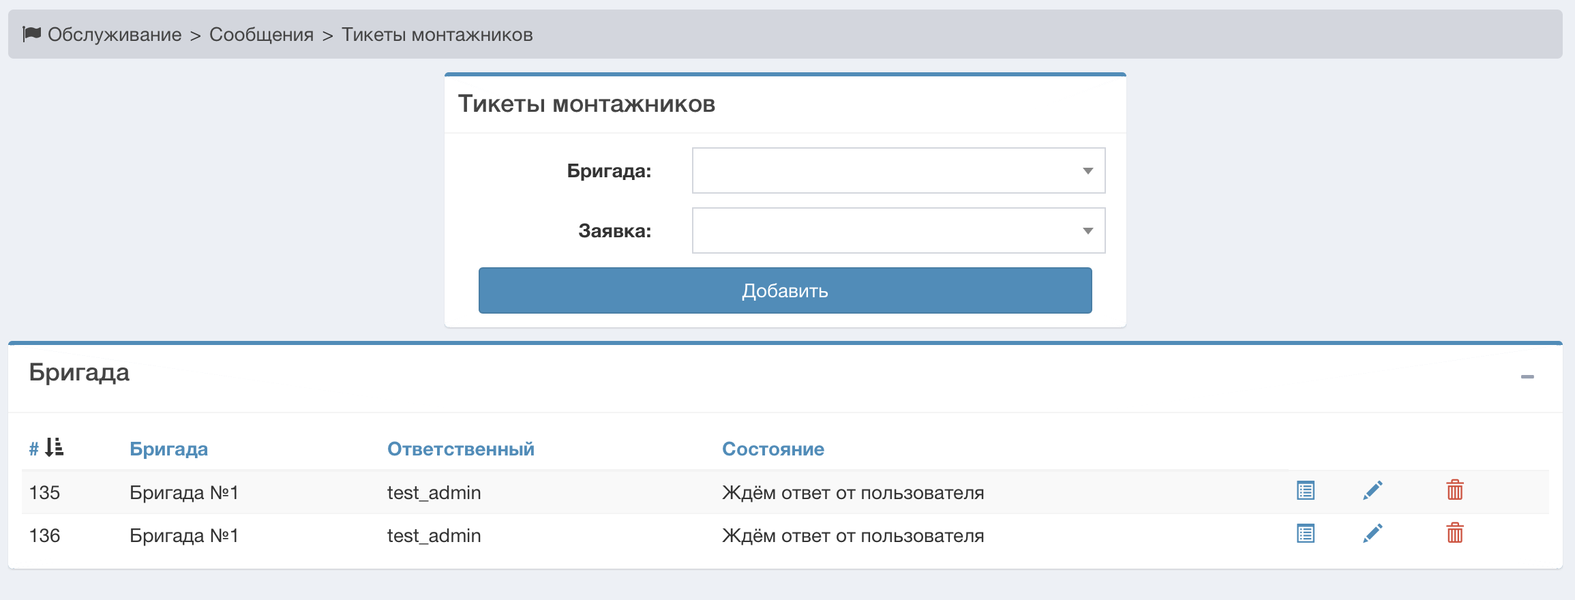Open the Заявка dropdown list
The height and width of the screenshot is (600, 1575).
[898, 230]
